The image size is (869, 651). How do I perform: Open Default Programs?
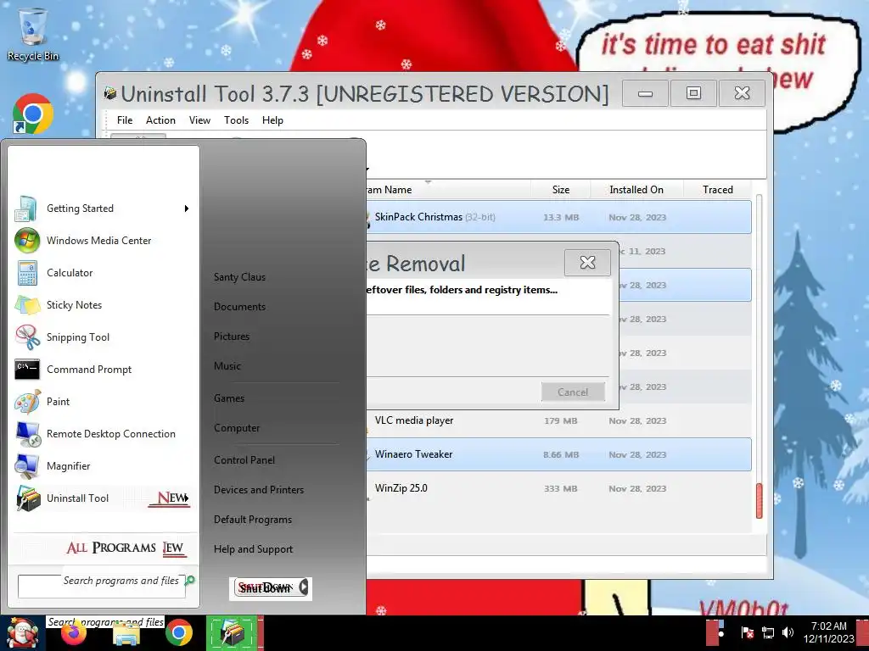[253, 520]
